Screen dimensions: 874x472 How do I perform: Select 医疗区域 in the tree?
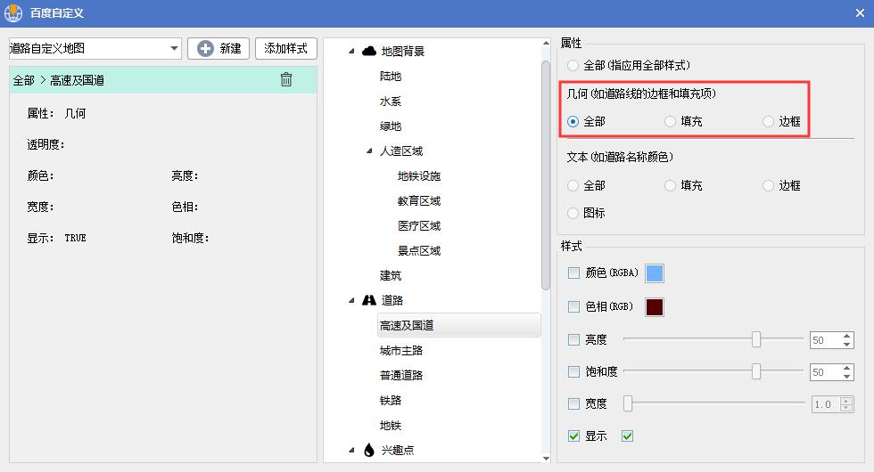pos(418,226)
